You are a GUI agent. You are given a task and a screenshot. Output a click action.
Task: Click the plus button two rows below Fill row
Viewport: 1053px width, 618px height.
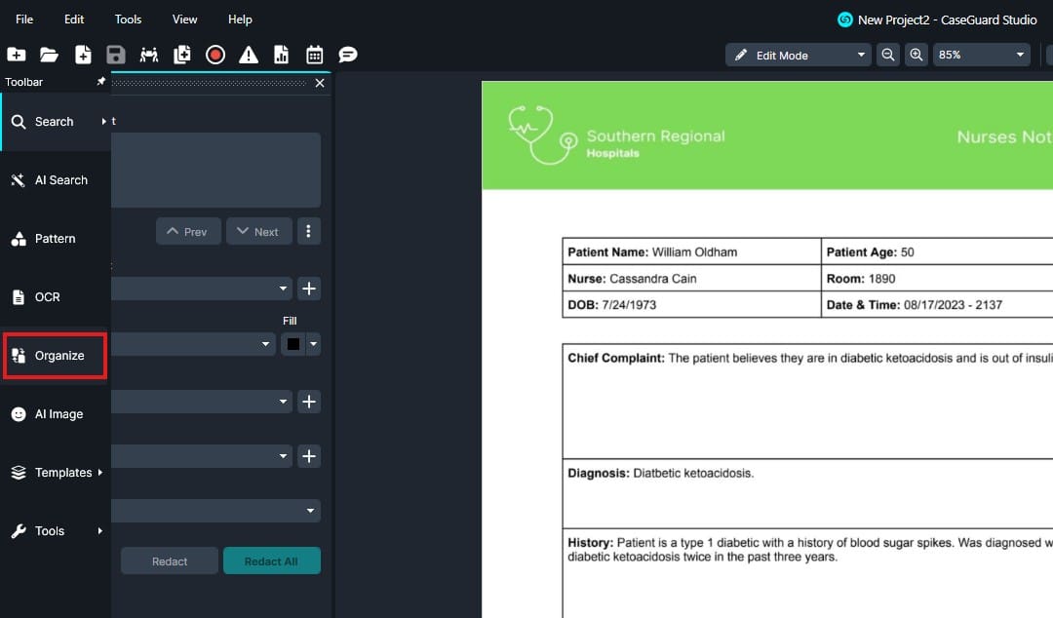309,456
